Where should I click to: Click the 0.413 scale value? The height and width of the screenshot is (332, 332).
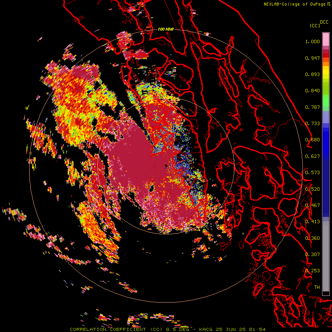pos(312,222)
